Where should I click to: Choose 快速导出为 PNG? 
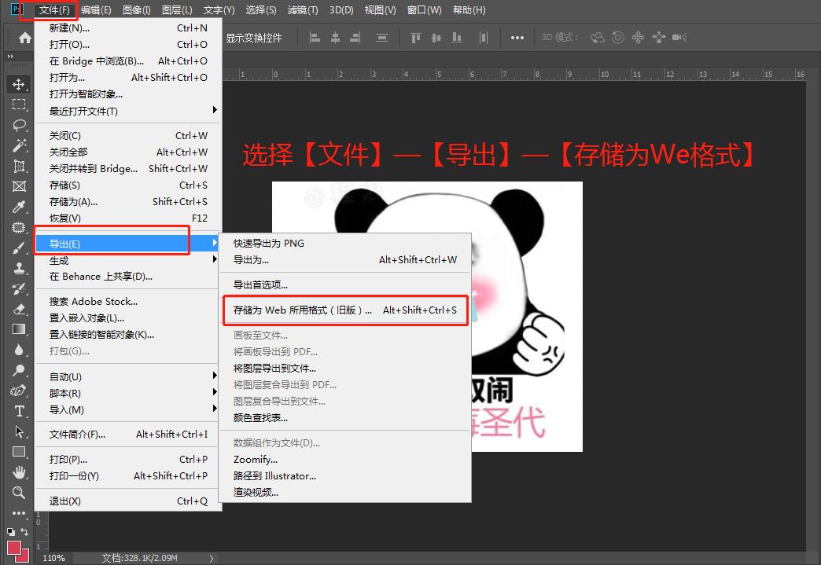[x=268, y=243]
